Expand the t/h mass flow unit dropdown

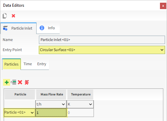[51, 104]
